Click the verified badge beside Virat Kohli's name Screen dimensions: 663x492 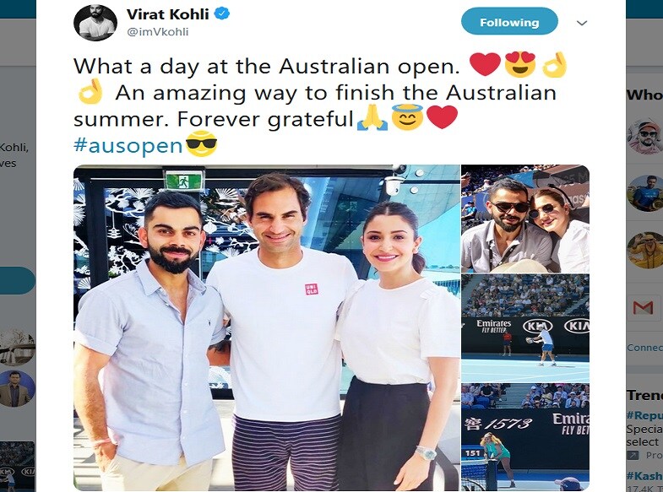click(x=222, y=14)
